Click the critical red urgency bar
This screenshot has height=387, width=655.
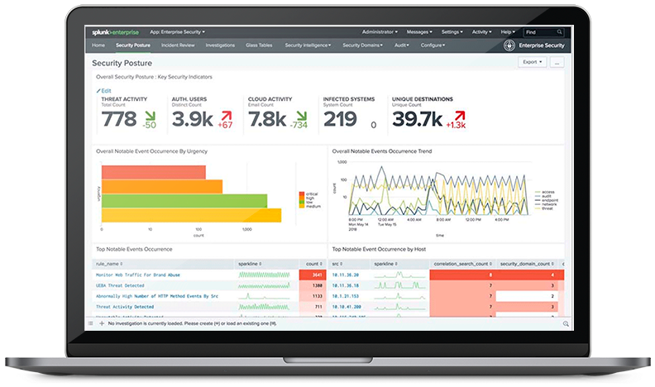(x=153, y=173)
